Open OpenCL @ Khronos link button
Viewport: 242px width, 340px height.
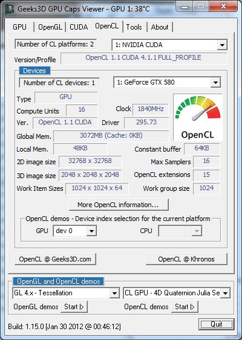(x=186, y=259)
